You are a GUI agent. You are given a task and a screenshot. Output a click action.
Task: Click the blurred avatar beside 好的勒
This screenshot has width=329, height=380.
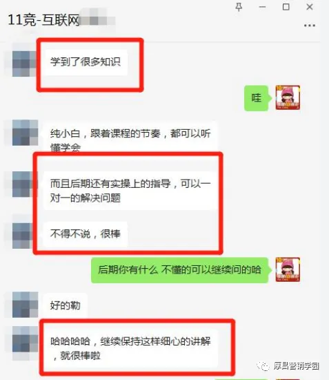click(25, 305)
